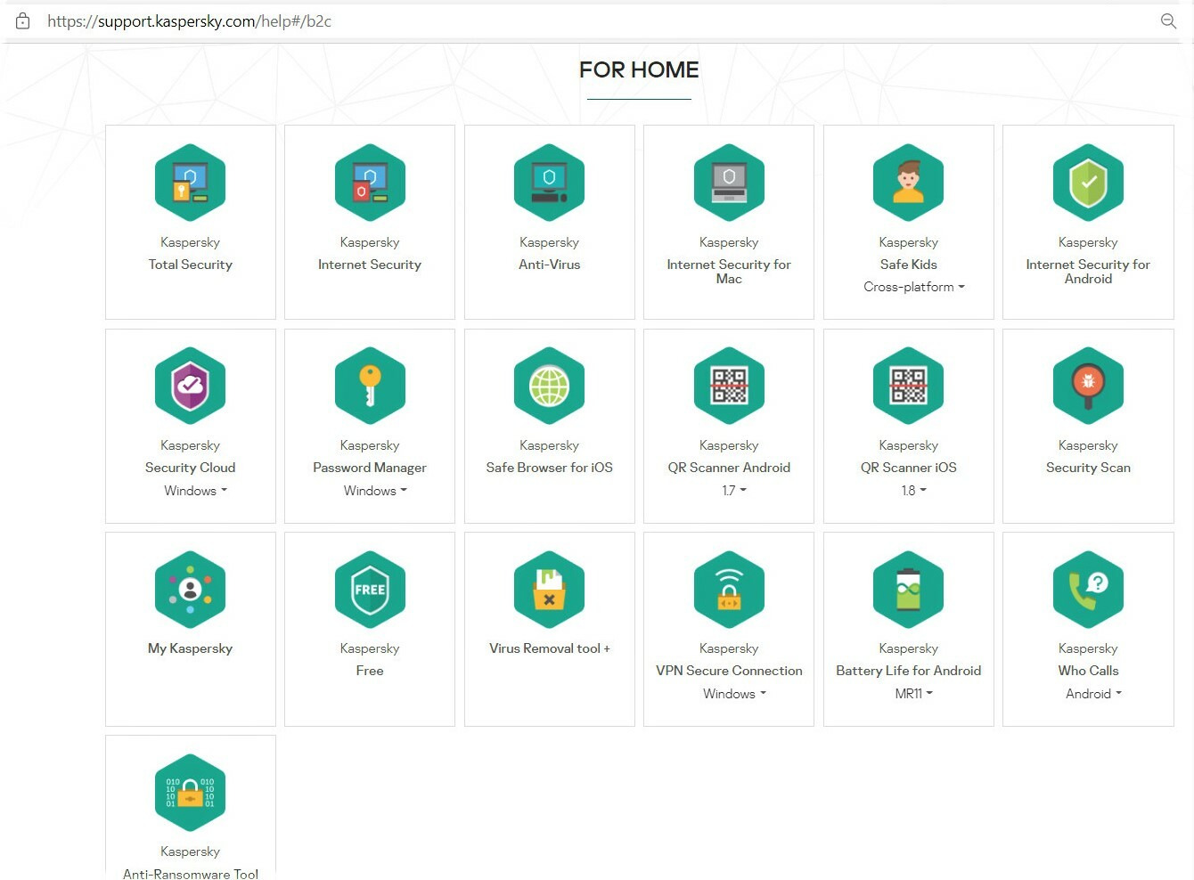Follow the Virus Removal tool + link
1194x880 pixels.
point(549,648)
